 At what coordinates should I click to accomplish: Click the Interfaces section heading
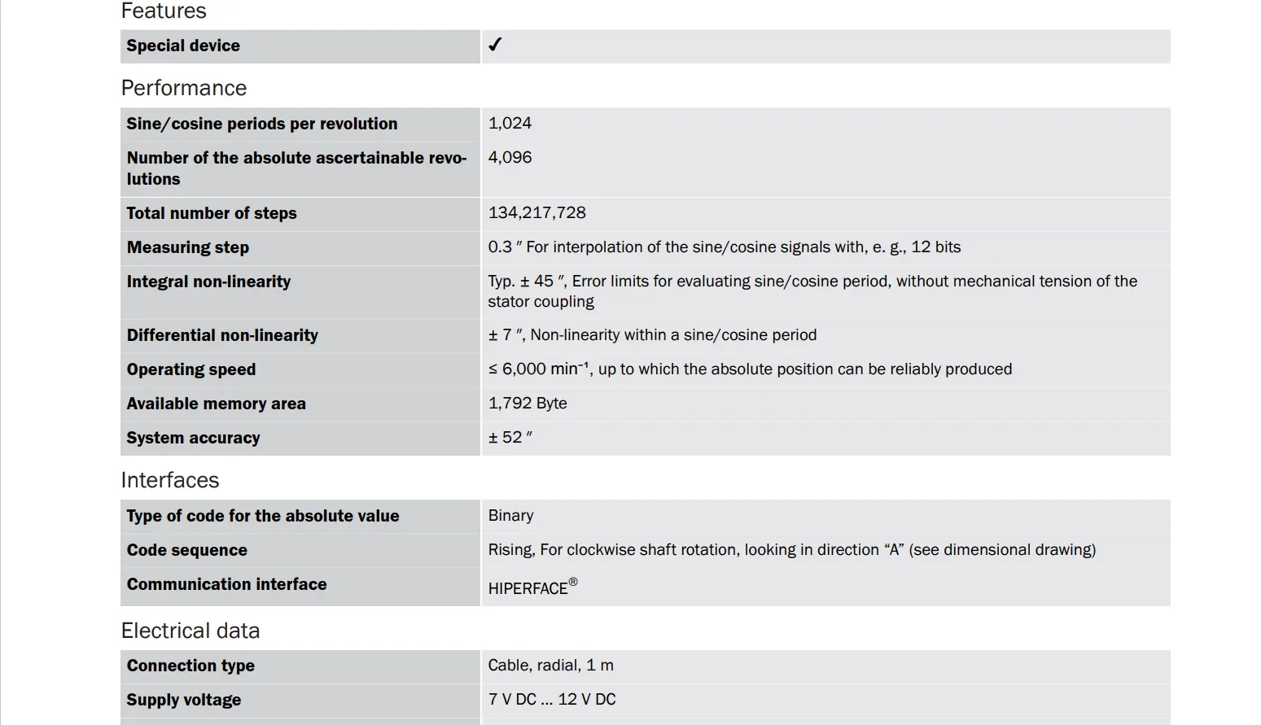click(x=170, y=480)
